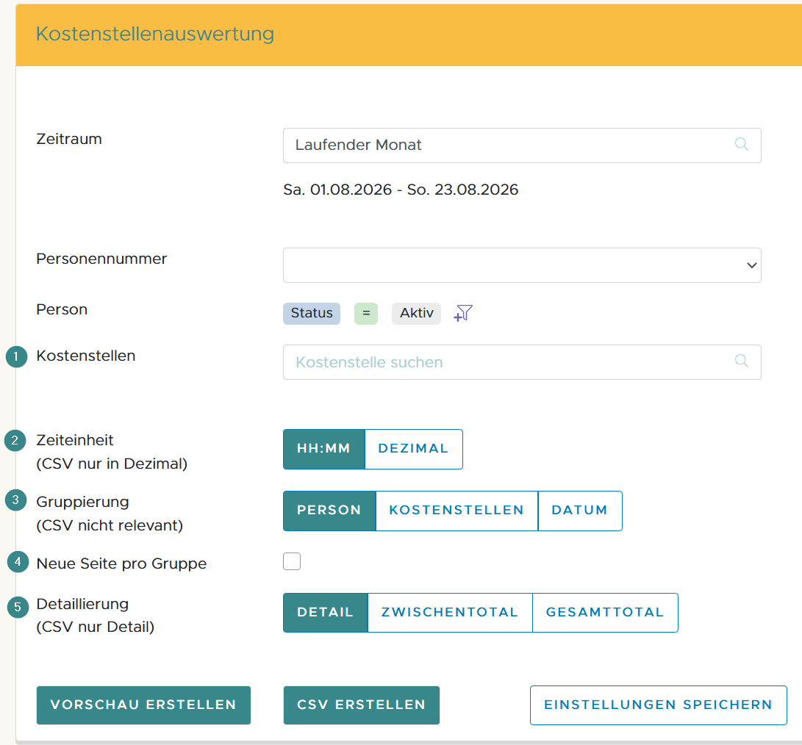Click the CSV erstellen button
Viewport: 802px width, 745px height.
tap(362, 705)
